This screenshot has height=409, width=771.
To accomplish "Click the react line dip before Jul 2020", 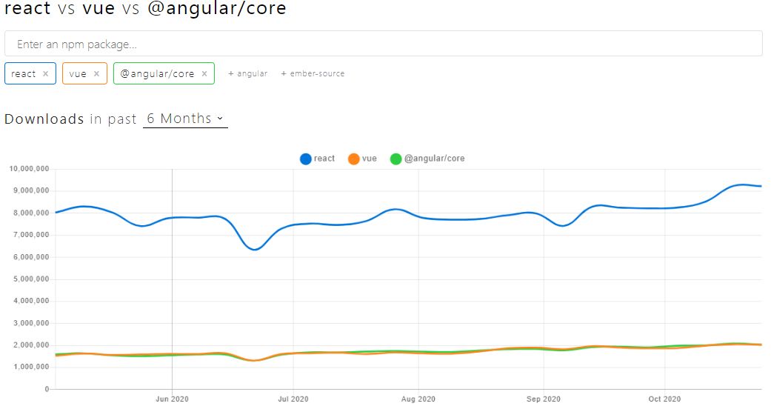I will coord(255,249).
